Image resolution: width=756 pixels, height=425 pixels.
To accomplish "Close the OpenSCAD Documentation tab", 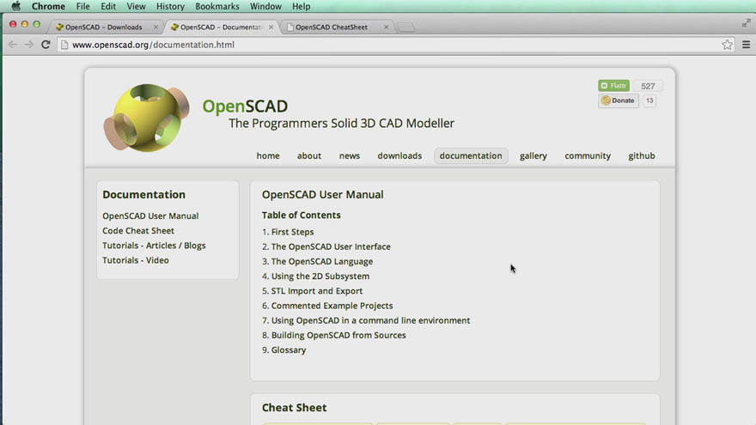I will point(271,27).
